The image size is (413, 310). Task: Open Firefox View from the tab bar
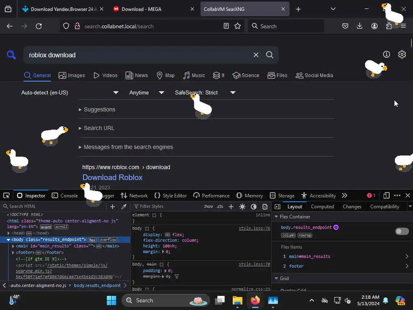8,9
